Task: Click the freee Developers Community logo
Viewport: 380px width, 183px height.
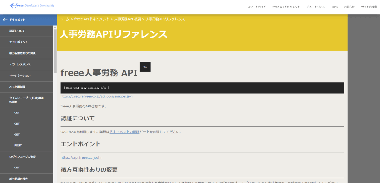Action: click(x=32, y=6)
